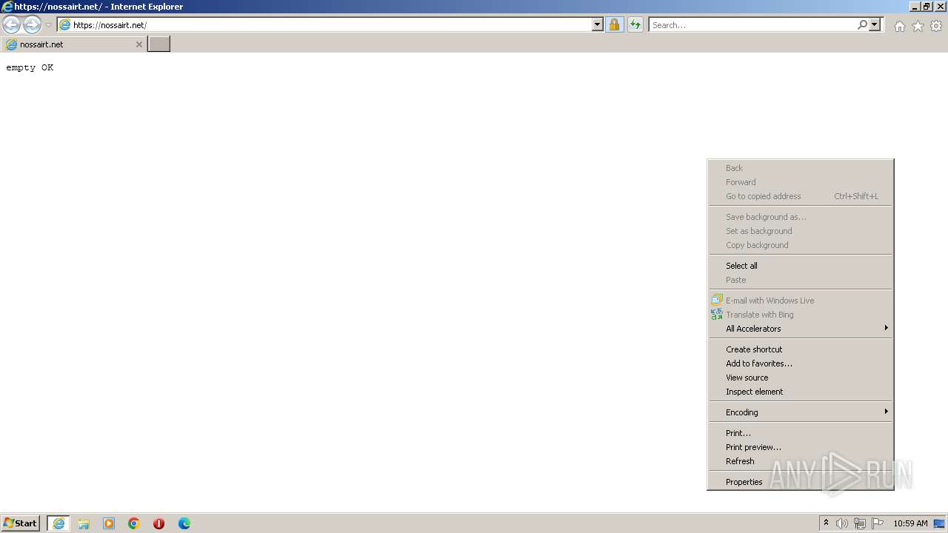Viewport: 948px width, 533px height.
Task: Launch Chrome from the taskbar
Action: tap(134, 523)
